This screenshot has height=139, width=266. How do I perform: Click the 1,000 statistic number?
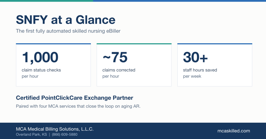(40, 58)
